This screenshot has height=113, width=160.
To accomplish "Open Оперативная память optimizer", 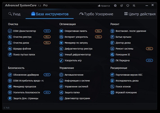I will (75, 31).
